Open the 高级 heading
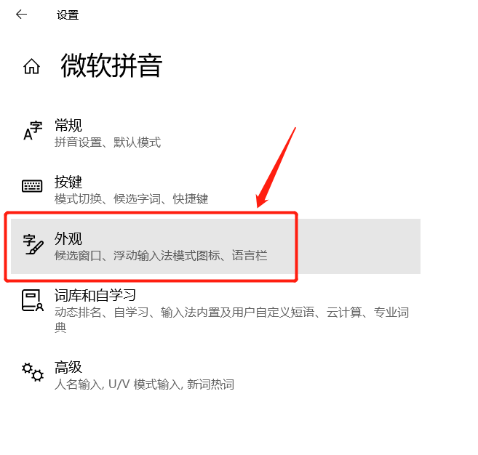The height and width of the screenshot is (455, 478). [68, 367]
